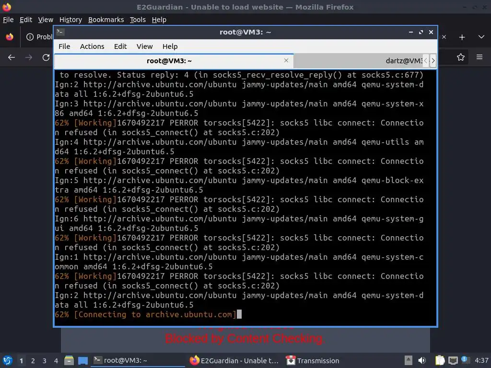Open network status tray icon
This screenshot has height=368, width=491.
tap(453, 360)
